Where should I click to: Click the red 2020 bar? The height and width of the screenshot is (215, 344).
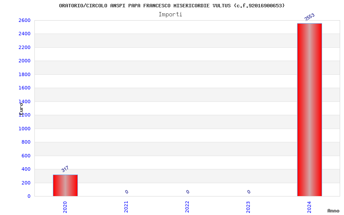pyautogui.click(x=65, y=185)
